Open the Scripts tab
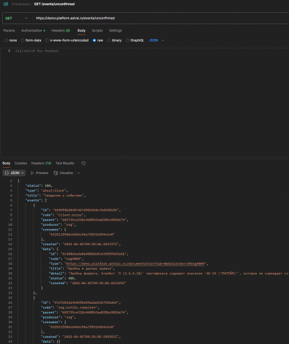This screenshot has width=289, height=344. point(97,30)
